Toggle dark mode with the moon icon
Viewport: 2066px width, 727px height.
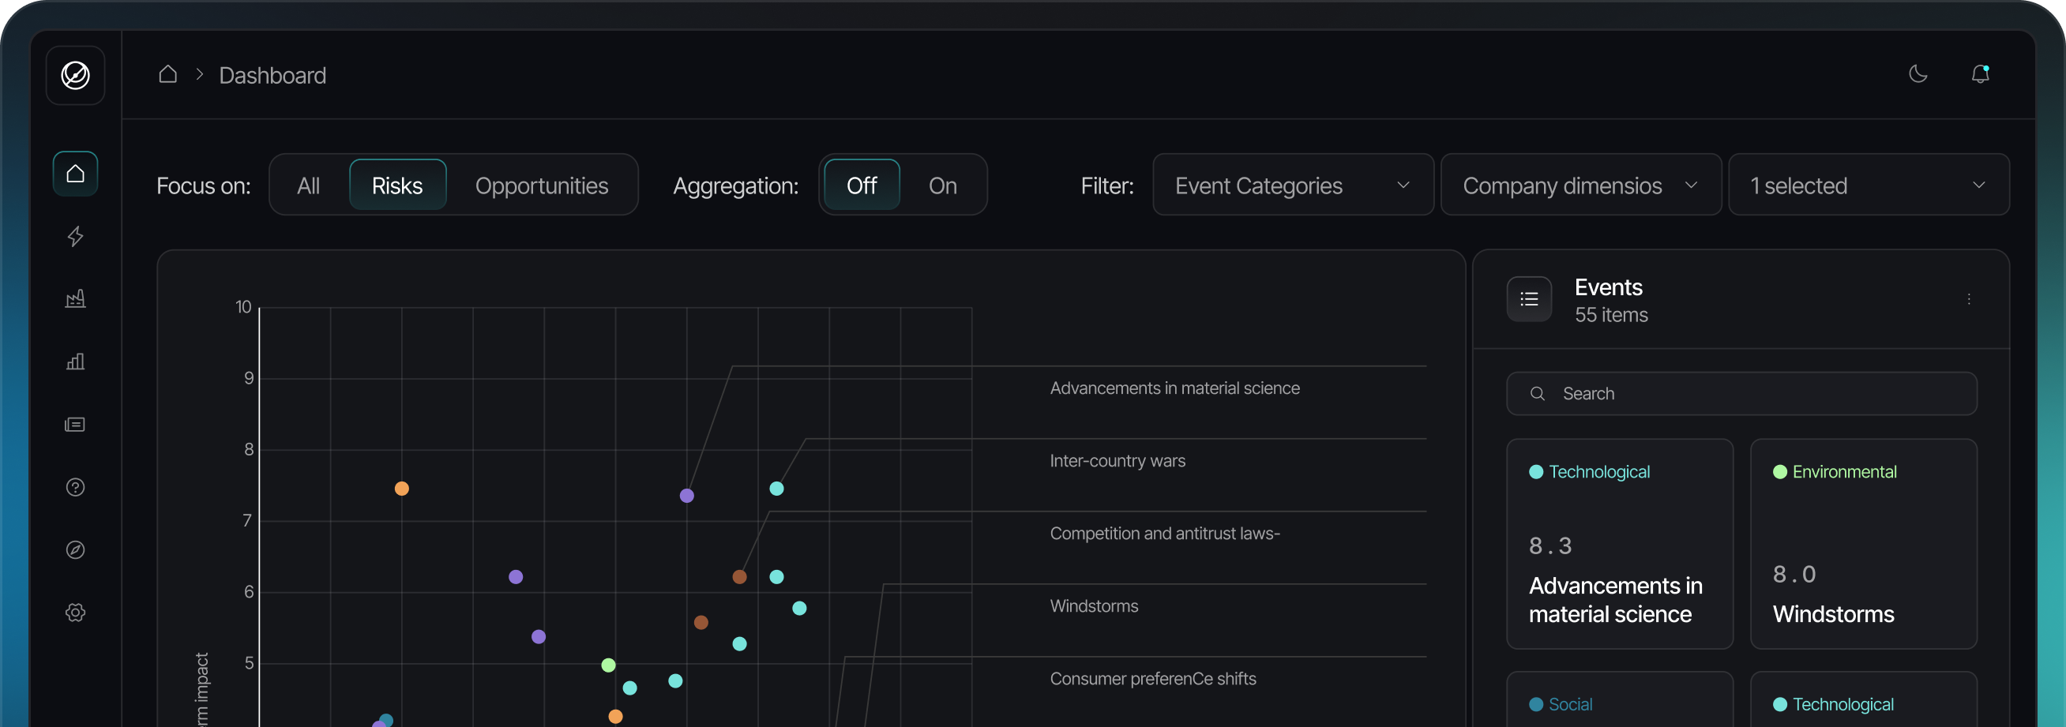pyautogui.click(x=1918, y=74)
